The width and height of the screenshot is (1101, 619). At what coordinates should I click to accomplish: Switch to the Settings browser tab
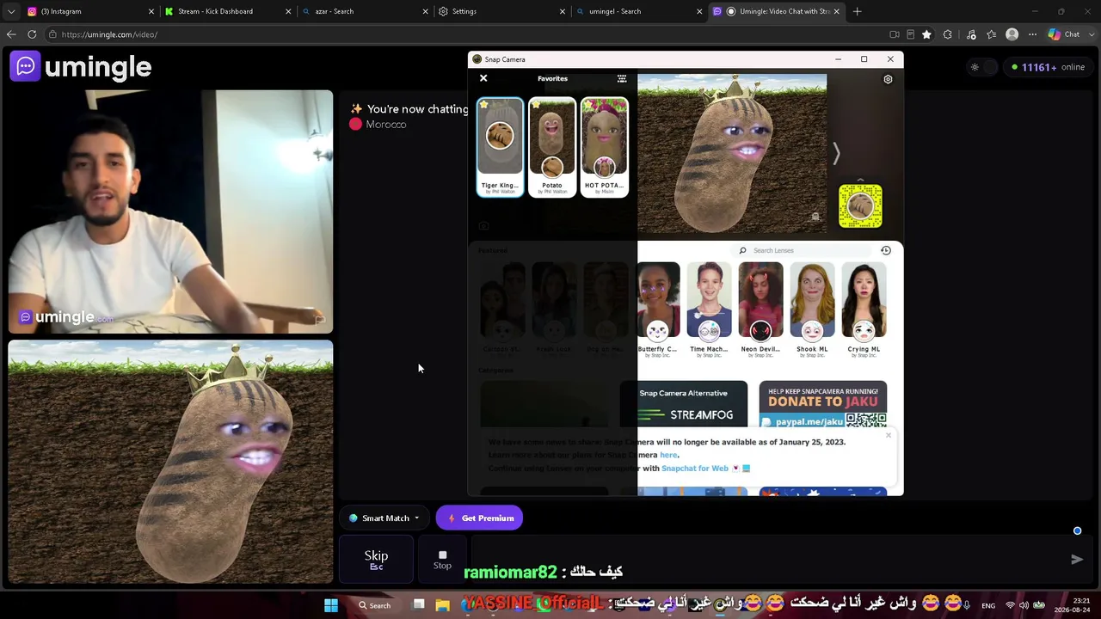click(499, 11)
